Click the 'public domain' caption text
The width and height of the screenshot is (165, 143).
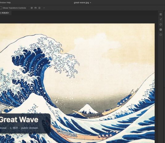(x=29, y=128)
